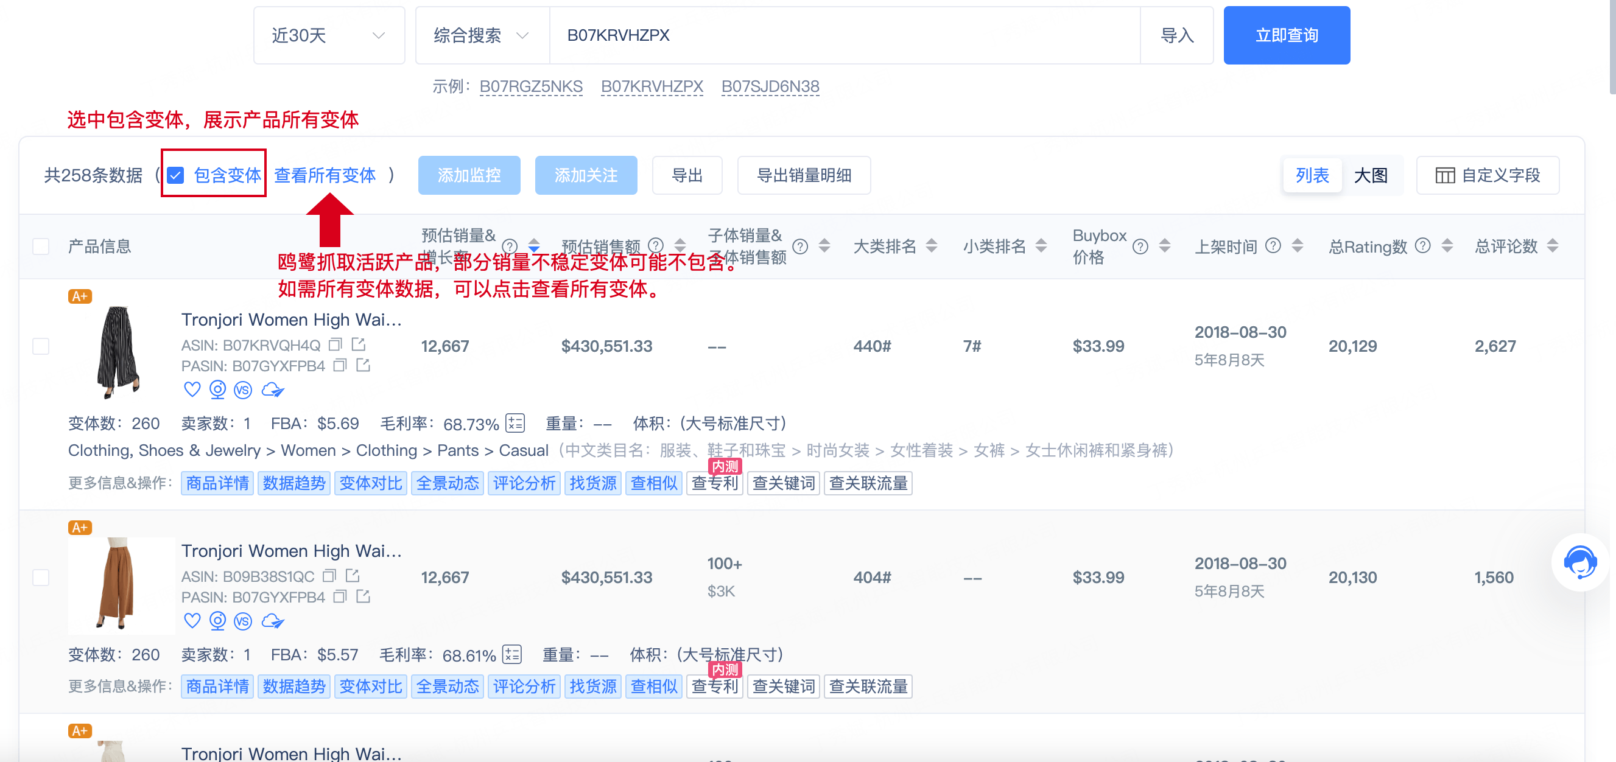Open profit calculator icon next to 68.73%
Screen dimensions: 1616x762
(515, 424)
